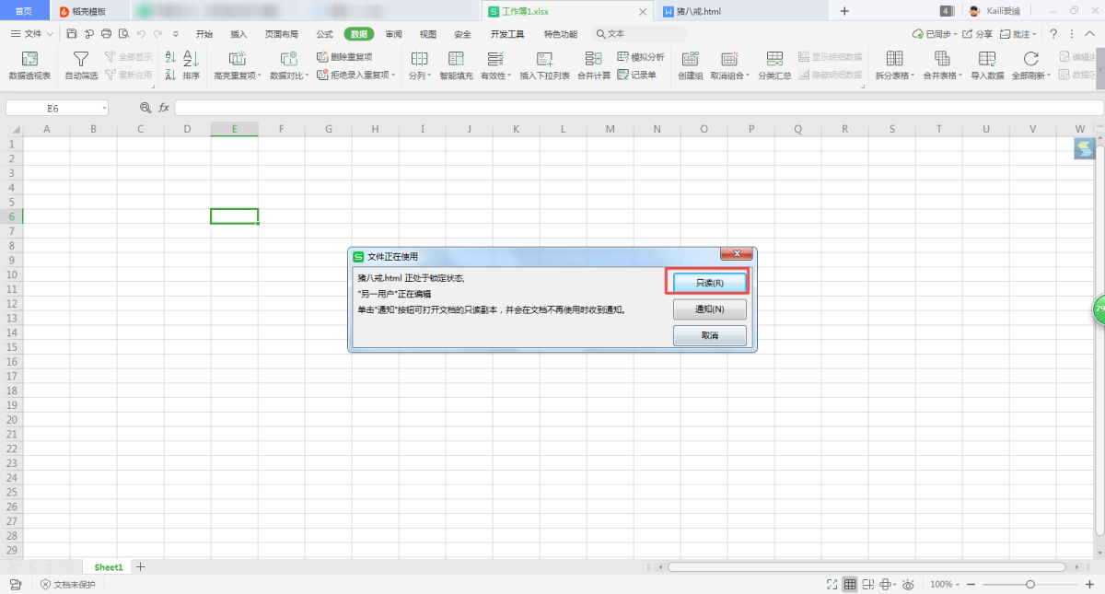Click the Cancel (取消) dialog button
1105x594 pixels.
709,335
